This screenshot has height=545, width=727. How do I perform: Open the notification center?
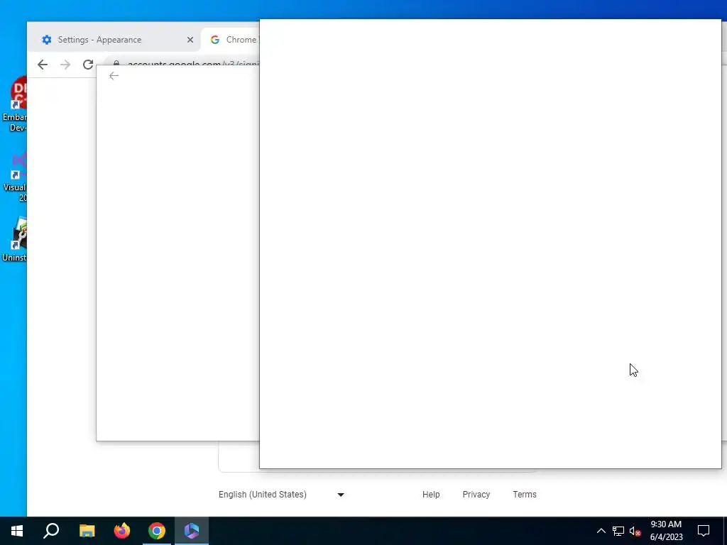[704, 531]
